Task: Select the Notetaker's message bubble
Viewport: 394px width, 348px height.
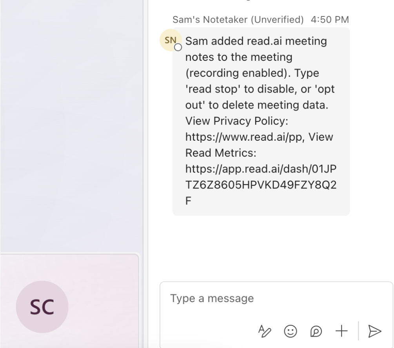Action: 261,121
